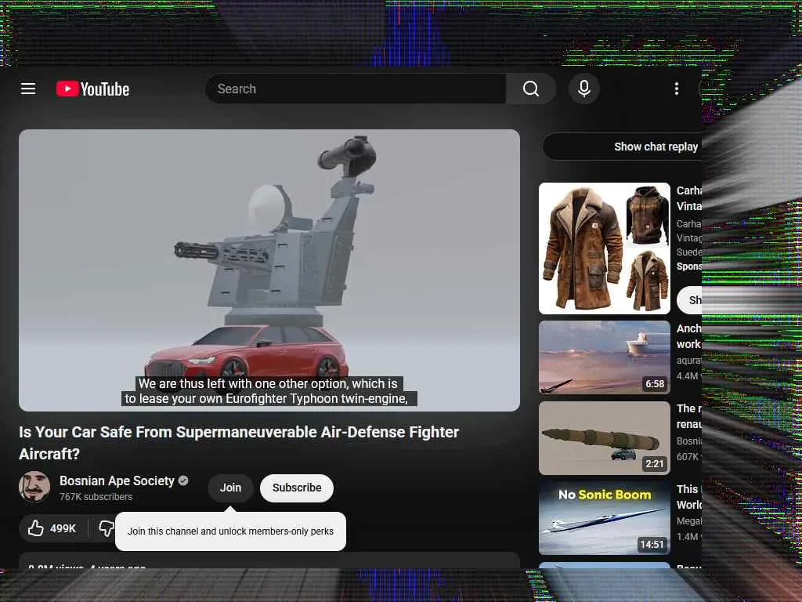The width and height of the screenshot is (802, 602).
Task: Open the sponsored Carhartt jacket ad thumbnail
Action: coord(605,248)
